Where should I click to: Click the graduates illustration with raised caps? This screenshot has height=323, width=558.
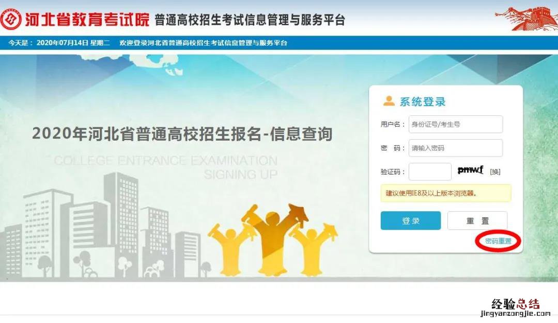click(x=273, y=240)
